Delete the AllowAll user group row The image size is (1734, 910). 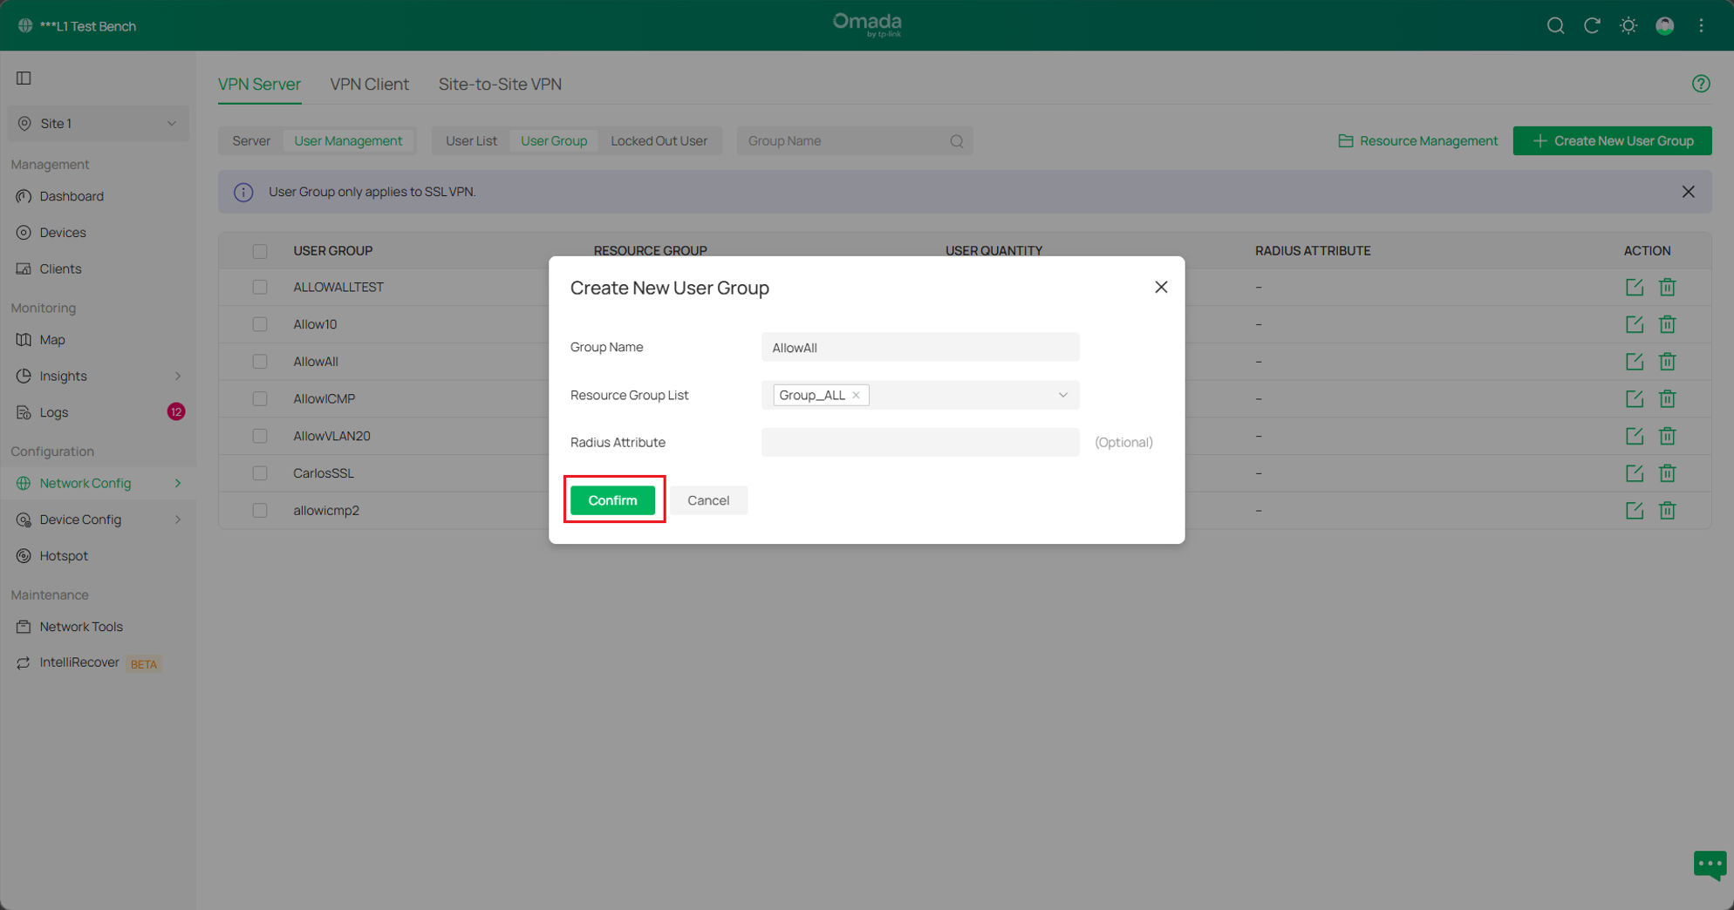pos(1667,362)
